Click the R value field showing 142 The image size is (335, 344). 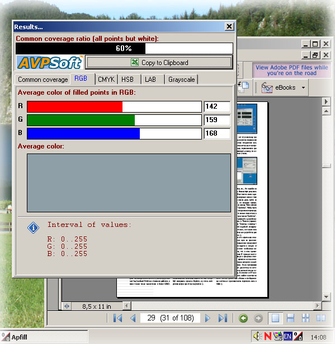(217, 106)
